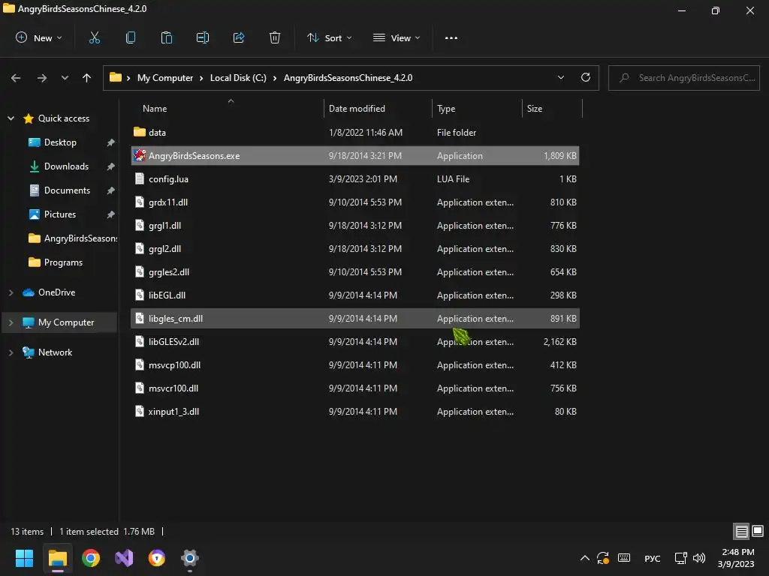The width and height of the screenshot is (769, 576).
Task: Open the See more ellipsis menu
Action: point(451,37)
